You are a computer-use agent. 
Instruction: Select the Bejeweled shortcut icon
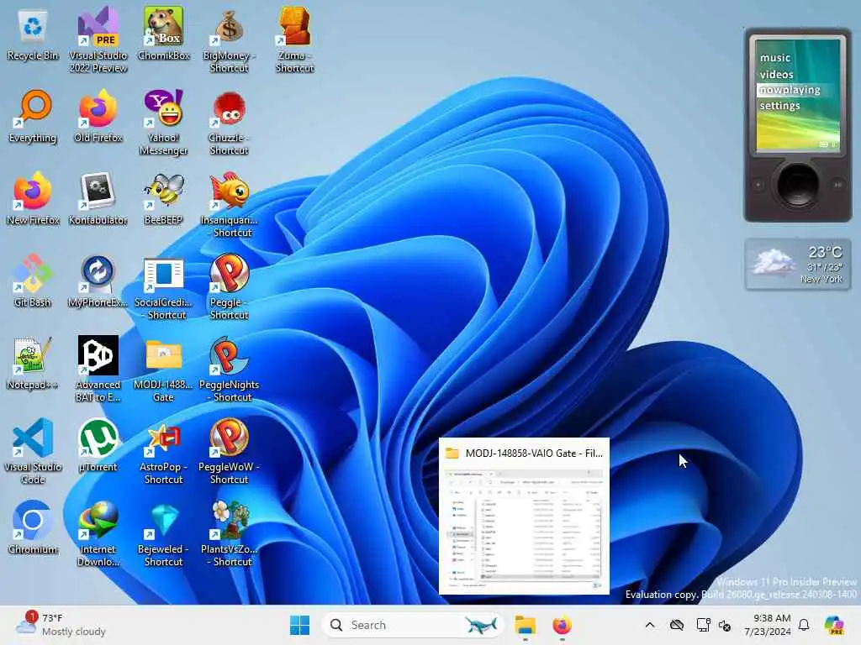tap(164, 534)
